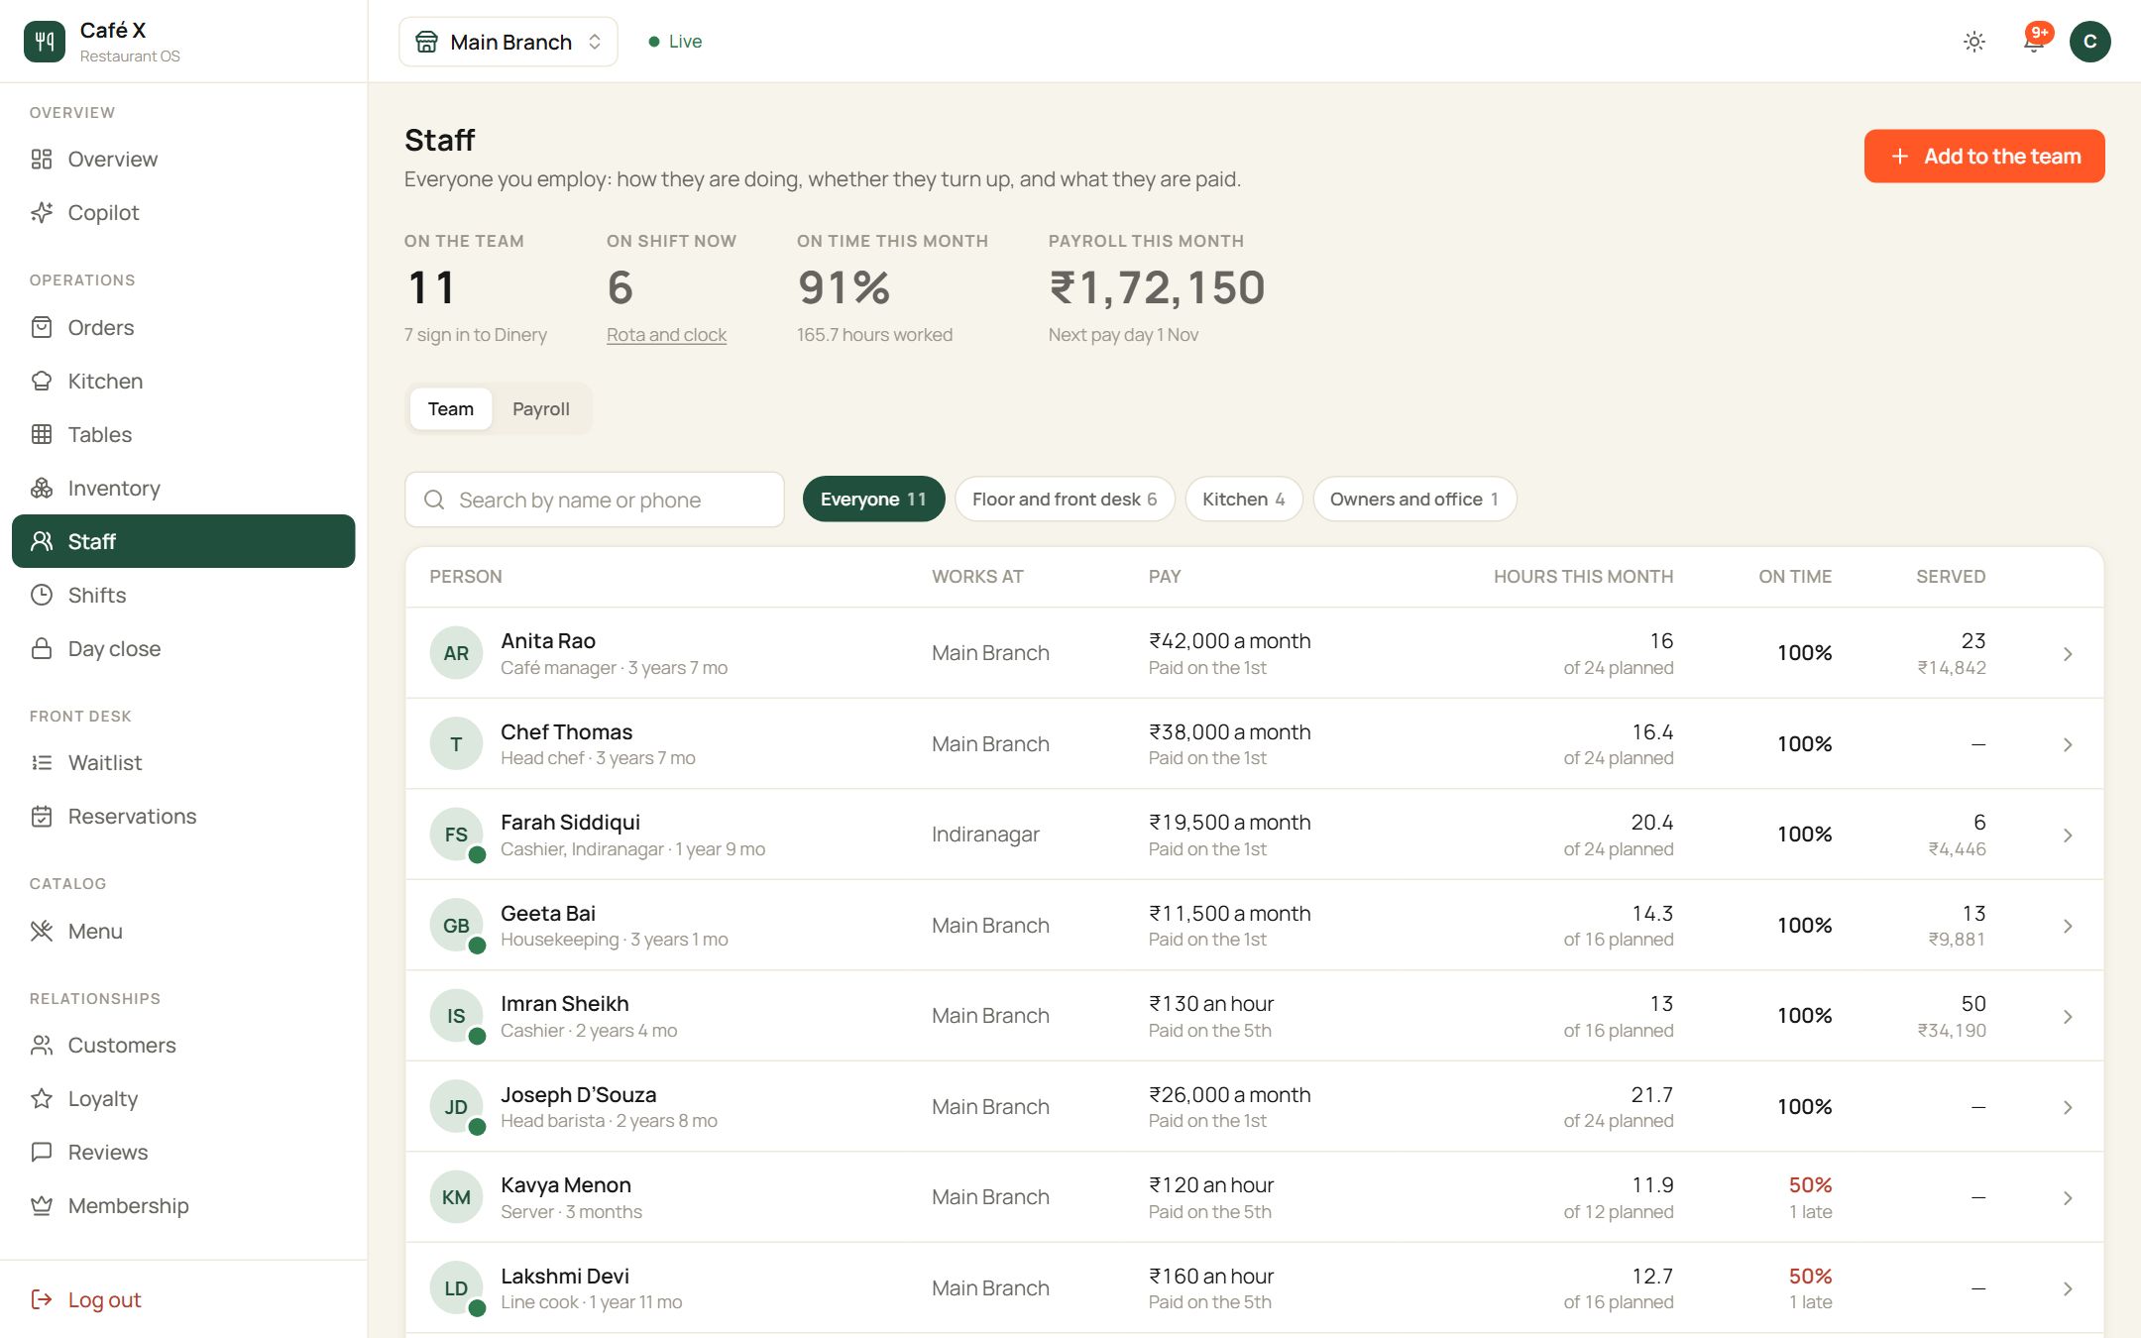Open the Rota and clock link
This screenshot has width=2141, height=1338.
click(x=666, y=335)
